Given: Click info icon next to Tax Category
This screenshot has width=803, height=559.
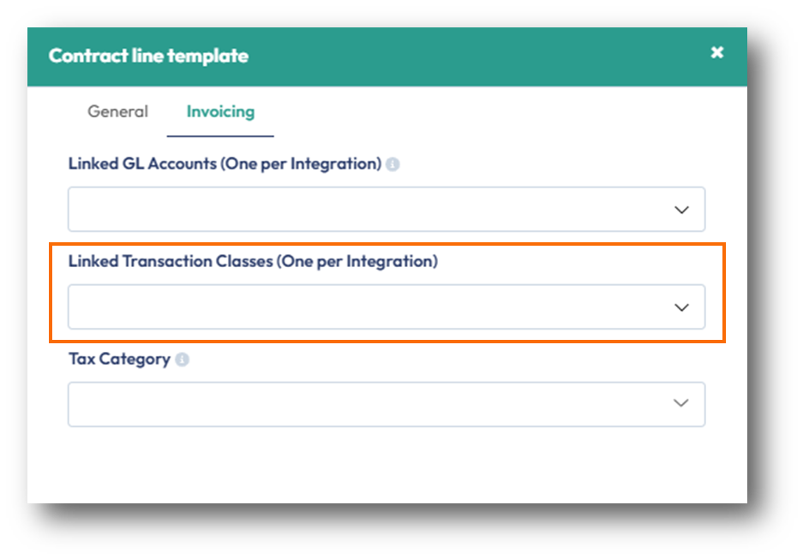Looking at the screenshot, I should (x=182, y=360).
